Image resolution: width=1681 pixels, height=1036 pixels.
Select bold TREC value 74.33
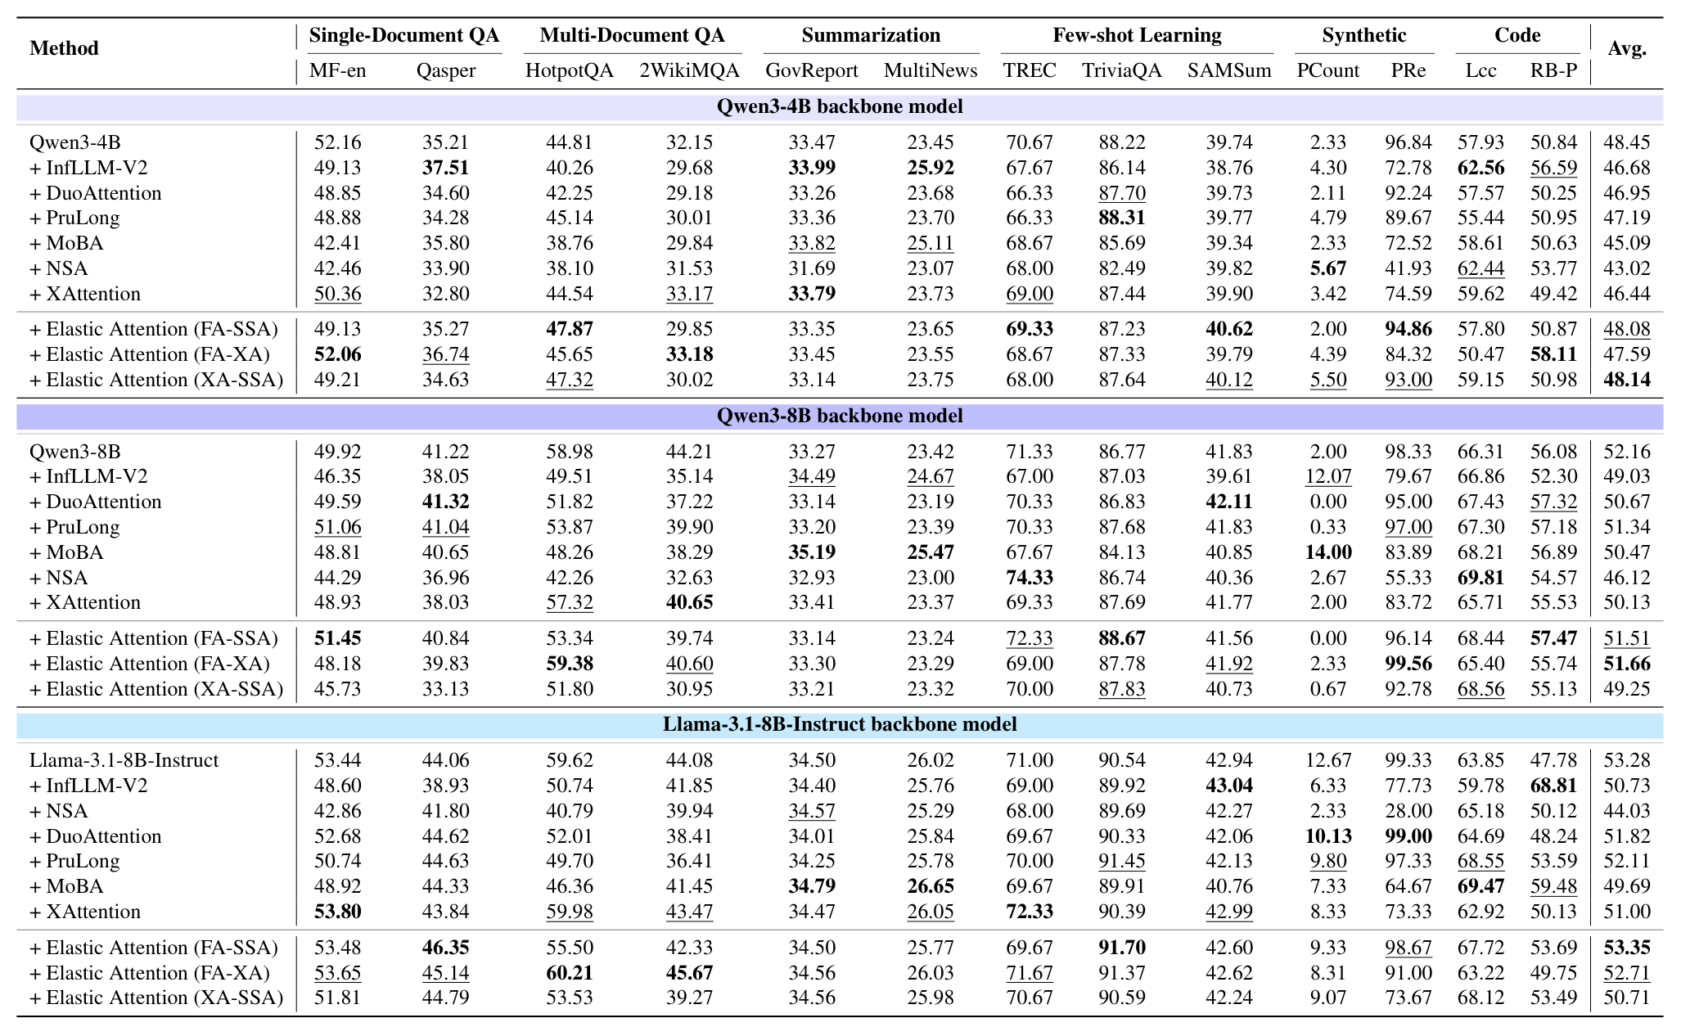pyautogui.click(x=1030, y=578)
